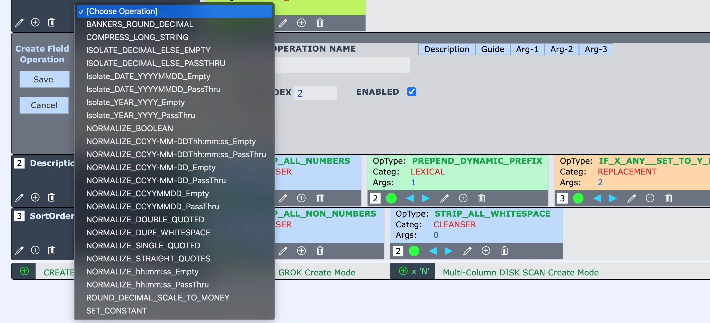Viewport: 710px width, 323px height.
Task: Click add icon in Description row
Action: pyautogui.click(x=35, y=197)
